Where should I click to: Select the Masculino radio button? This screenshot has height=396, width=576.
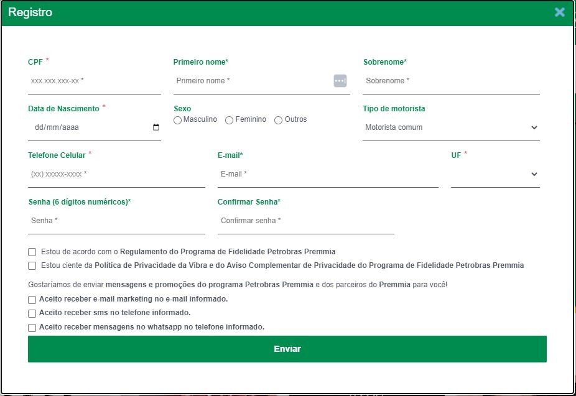(178, 120)
